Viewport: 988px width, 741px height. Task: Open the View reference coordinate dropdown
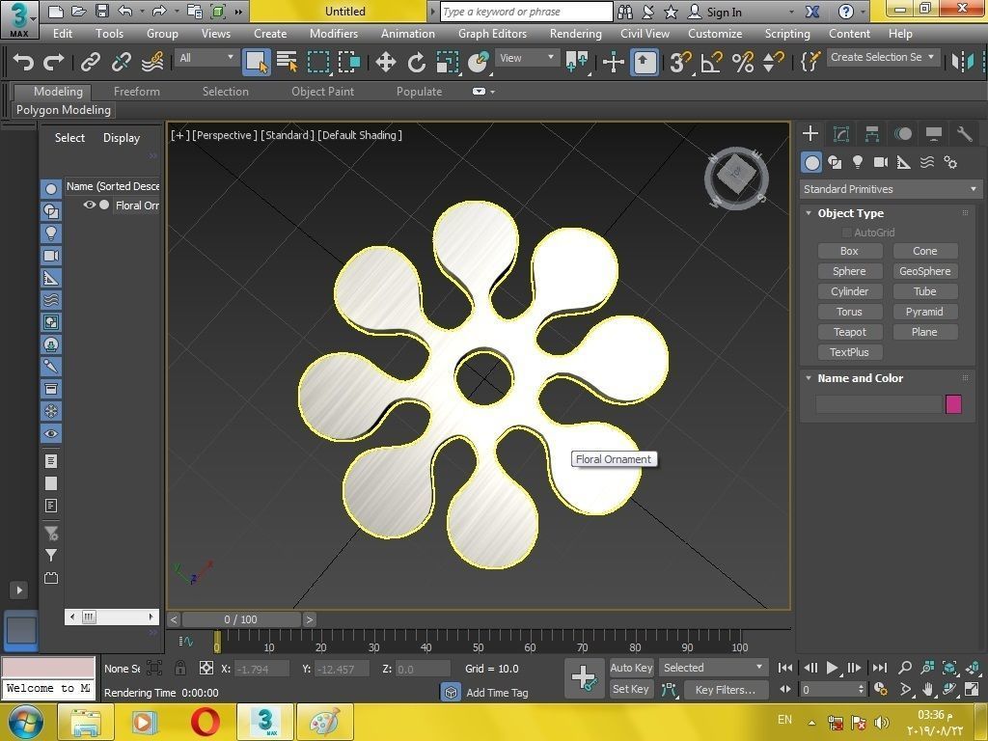pos(527,58)
